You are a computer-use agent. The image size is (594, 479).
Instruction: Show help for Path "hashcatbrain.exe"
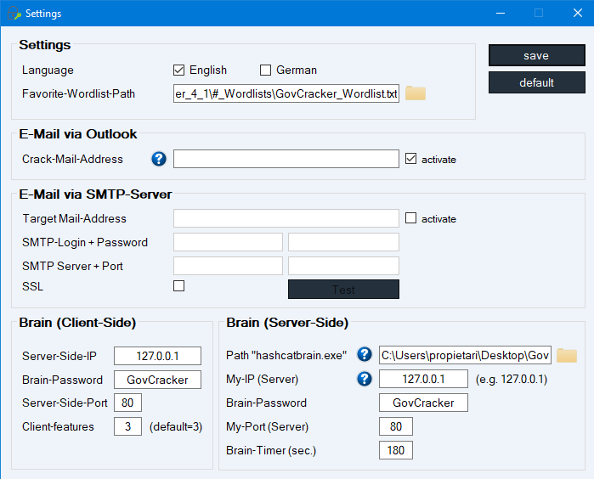(x=365, y=354)
